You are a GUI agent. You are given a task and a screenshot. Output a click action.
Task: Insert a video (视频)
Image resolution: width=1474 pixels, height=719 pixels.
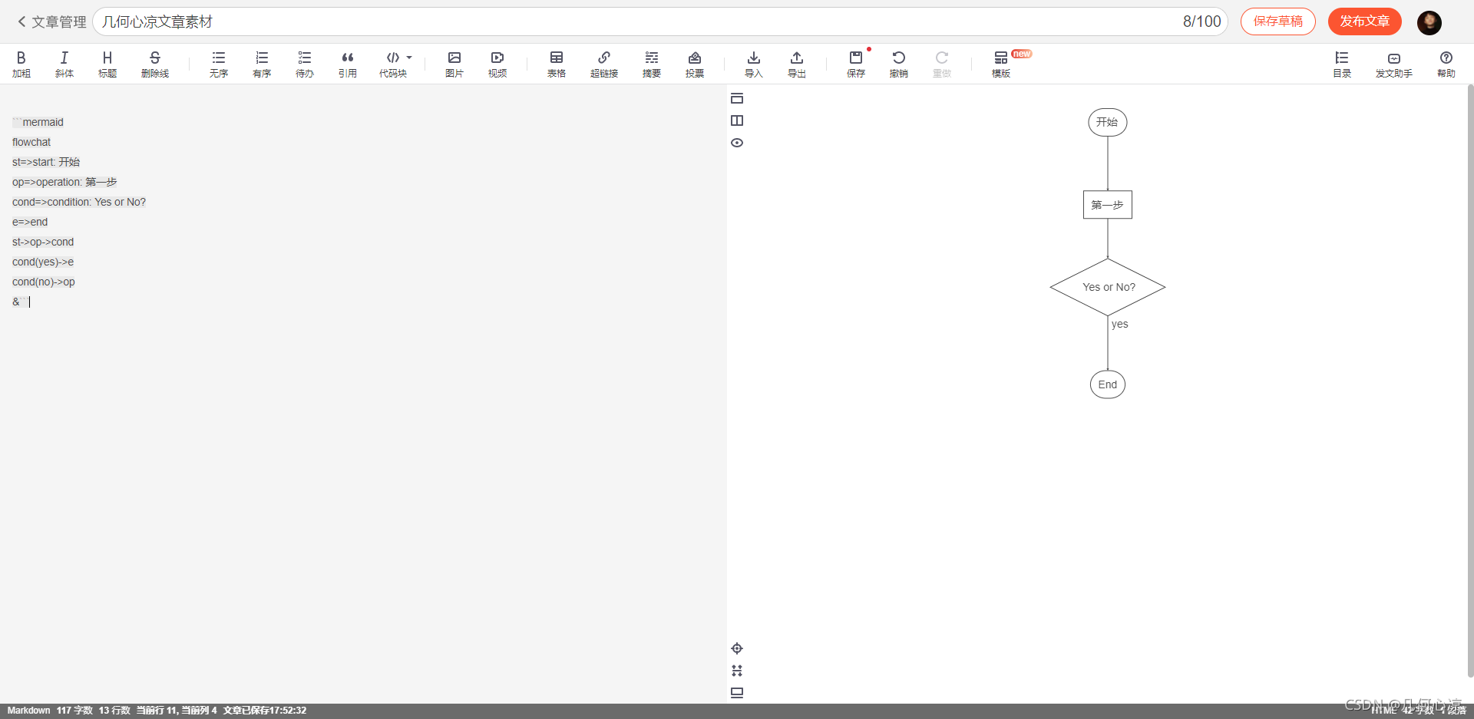coord(497,64)
